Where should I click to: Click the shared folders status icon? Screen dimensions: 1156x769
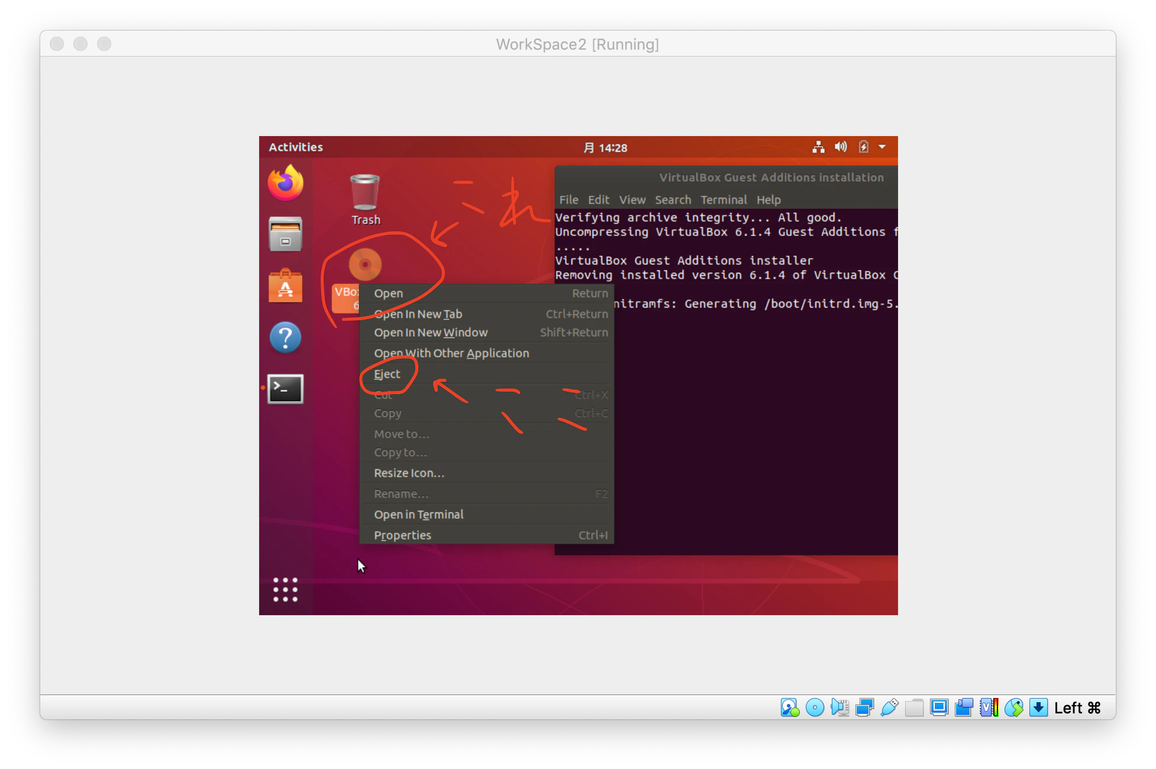(x=914, y=707)
